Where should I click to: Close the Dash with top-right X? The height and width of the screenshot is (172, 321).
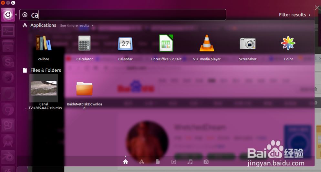317,8
